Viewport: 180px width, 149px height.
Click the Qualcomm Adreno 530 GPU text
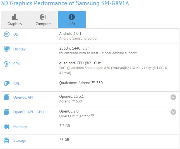click(81, 83)
